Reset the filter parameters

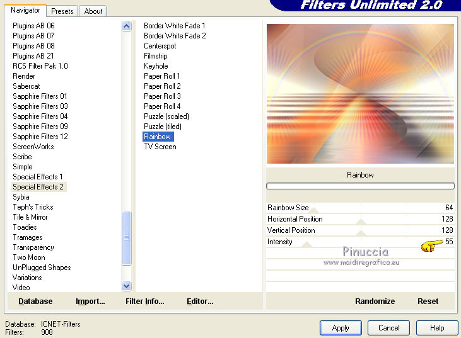[x=428, y=301]
